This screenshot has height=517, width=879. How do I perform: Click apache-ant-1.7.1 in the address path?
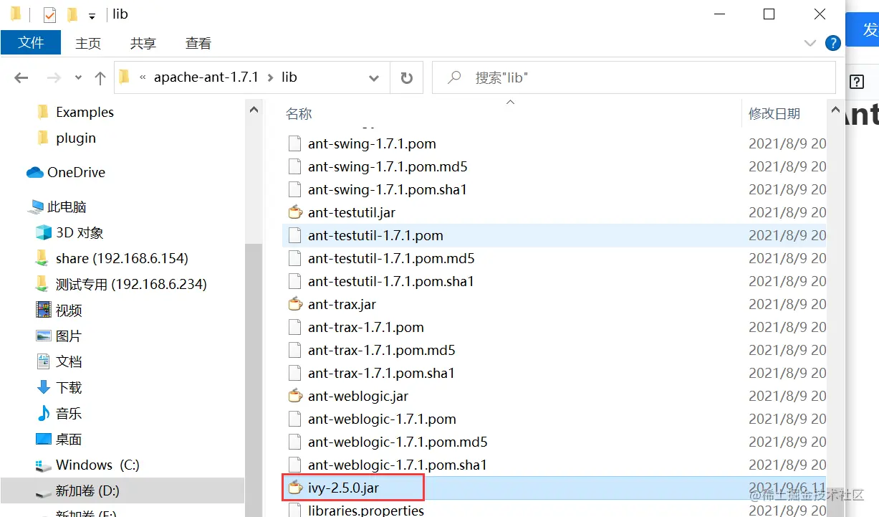coord(206,77)
